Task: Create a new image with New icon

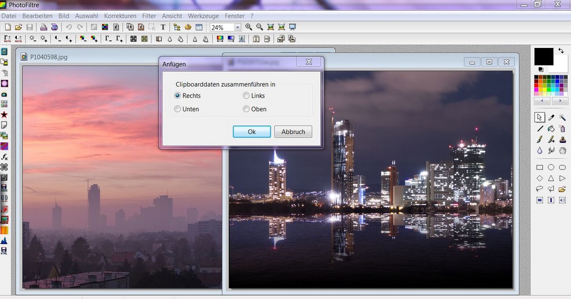Action: click(x=8, y=27)
